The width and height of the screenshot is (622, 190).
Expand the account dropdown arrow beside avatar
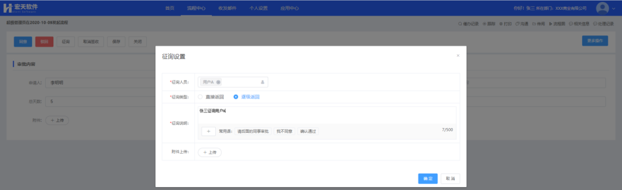(x=613, y=8)
